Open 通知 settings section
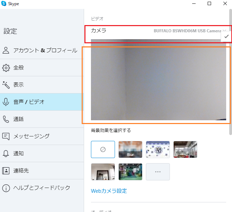Viewport: 232px width, 212px height. (x=42, y=154)
